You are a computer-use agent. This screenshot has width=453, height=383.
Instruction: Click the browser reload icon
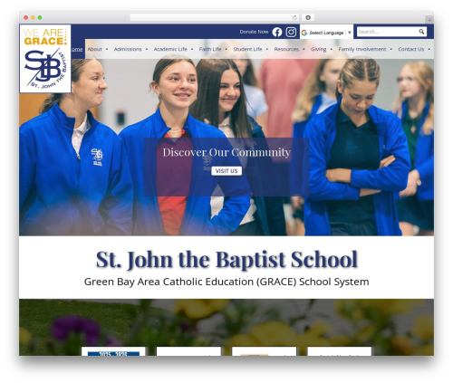click(294, 18)
